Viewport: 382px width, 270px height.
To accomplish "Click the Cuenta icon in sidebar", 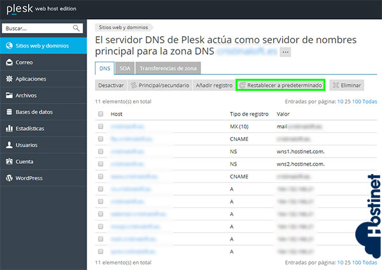I will tap(10, 161).
